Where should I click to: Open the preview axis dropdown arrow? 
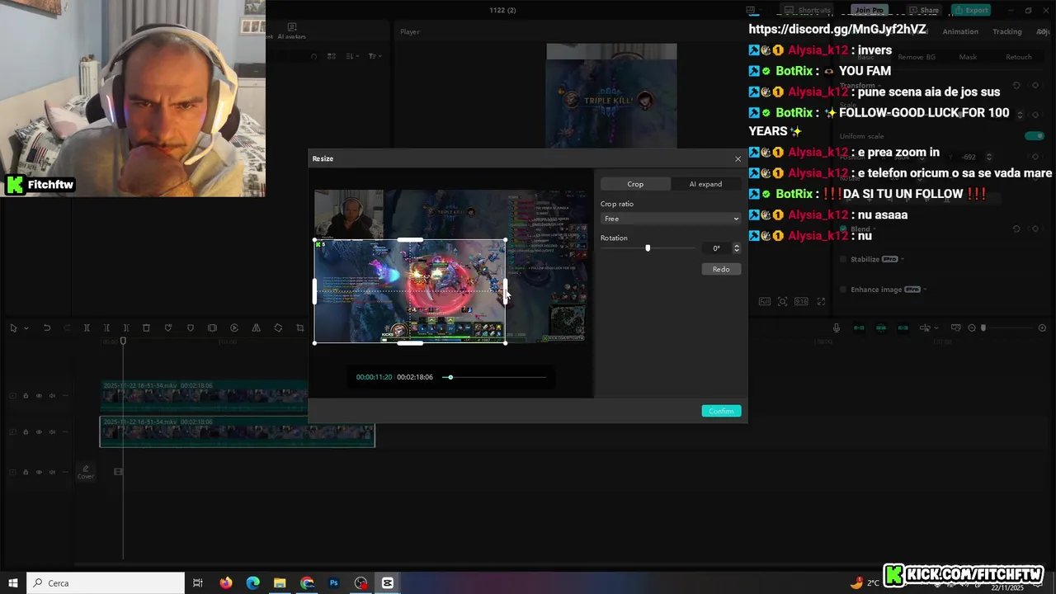coord(936,328)
